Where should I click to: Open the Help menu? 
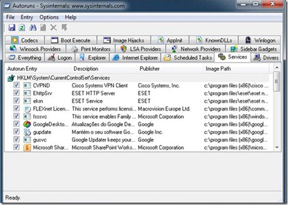pos(71,17)
